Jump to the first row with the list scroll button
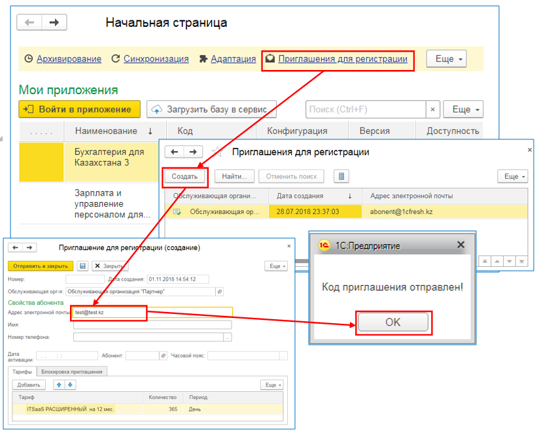 (x=485, y=262)
